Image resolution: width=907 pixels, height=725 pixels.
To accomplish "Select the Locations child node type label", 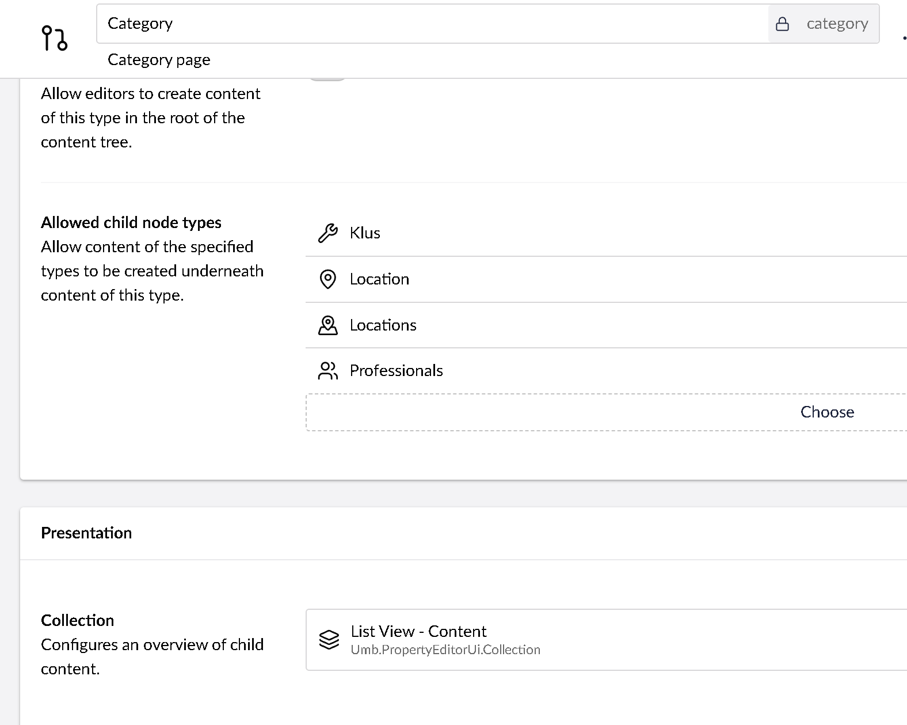I will click(383, 325).
